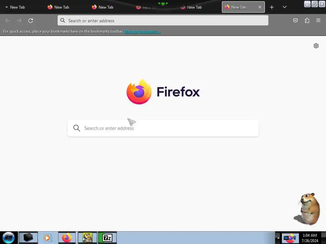Open the Firefox hamburger application menu
Viewport: 326px width, 244px height.
(318, 20)
